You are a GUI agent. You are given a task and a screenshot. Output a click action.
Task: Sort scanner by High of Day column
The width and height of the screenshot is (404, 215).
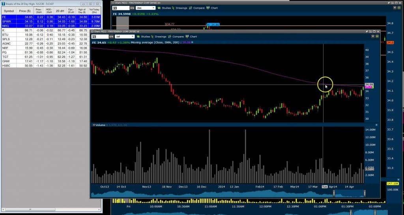82,11
